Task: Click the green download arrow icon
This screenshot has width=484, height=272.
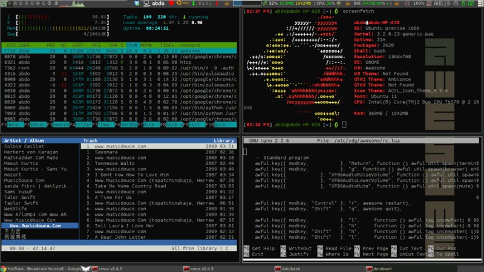Action: point(194,4)
